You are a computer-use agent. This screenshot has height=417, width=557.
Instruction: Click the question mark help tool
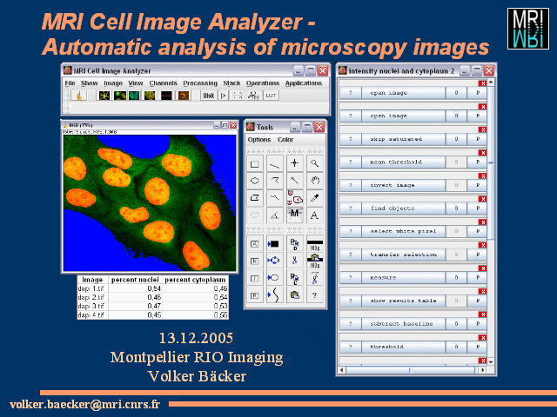[x=315, y=295]
